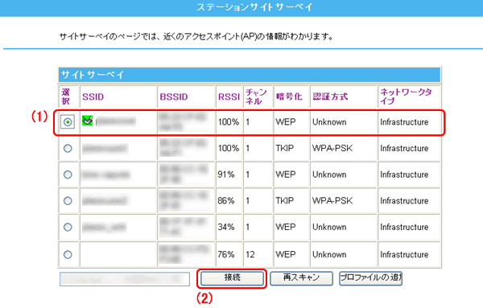Choose the network with 86% RSSI
Image resolution: width=483 pixels, height=308 pixels.
click(x=68, y=200)
